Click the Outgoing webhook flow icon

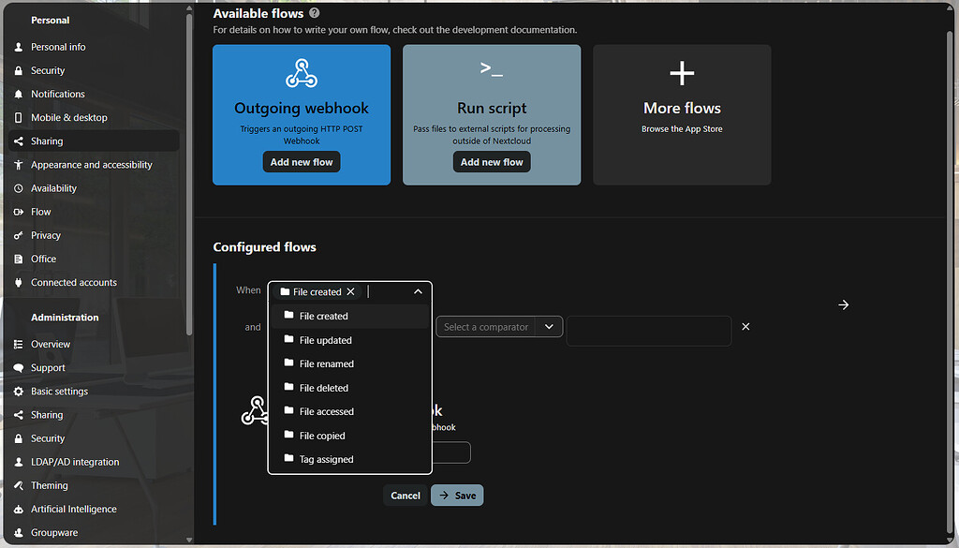coord(301,72)
